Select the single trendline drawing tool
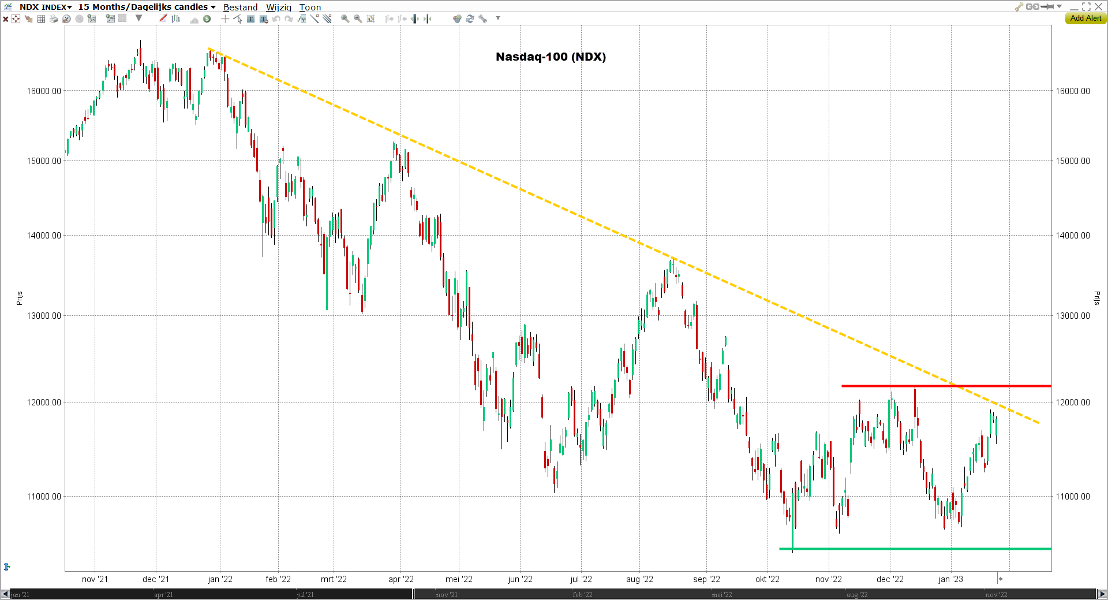The image size is (1108, 600). coord(315,18)
